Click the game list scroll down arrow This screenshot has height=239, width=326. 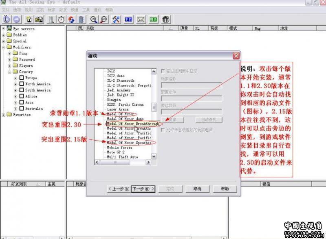[154, 156]
